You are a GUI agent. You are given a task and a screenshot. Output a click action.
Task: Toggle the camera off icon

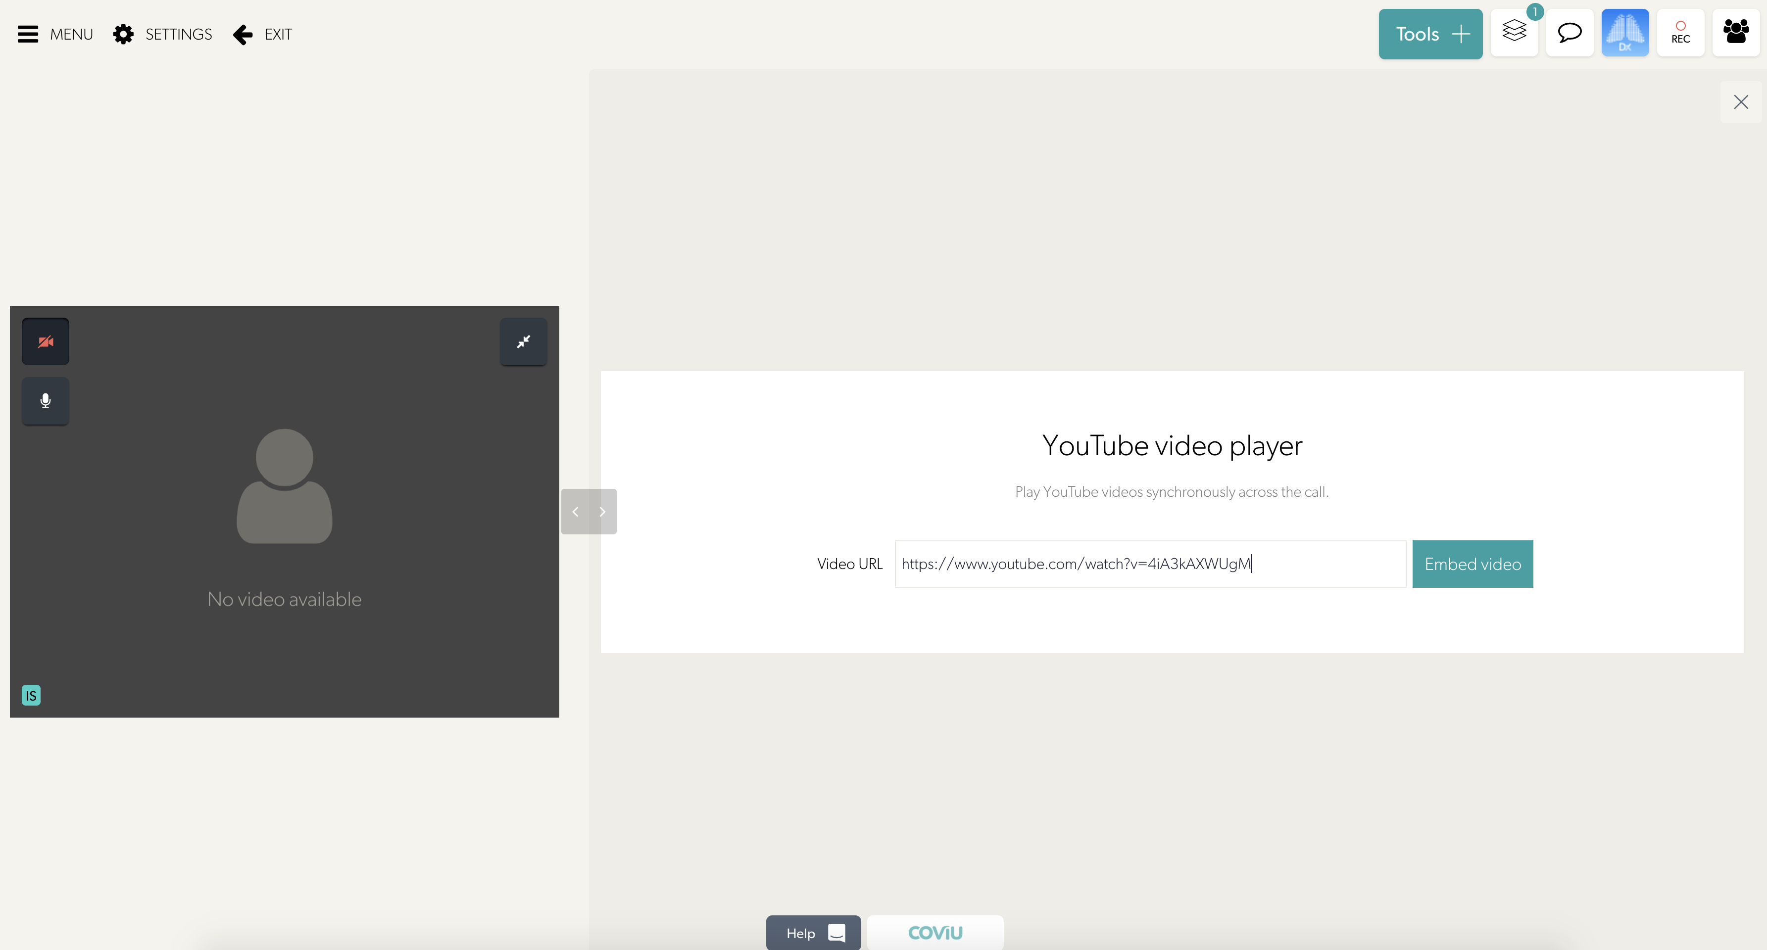pyautogui.click(x=45, y=341)
